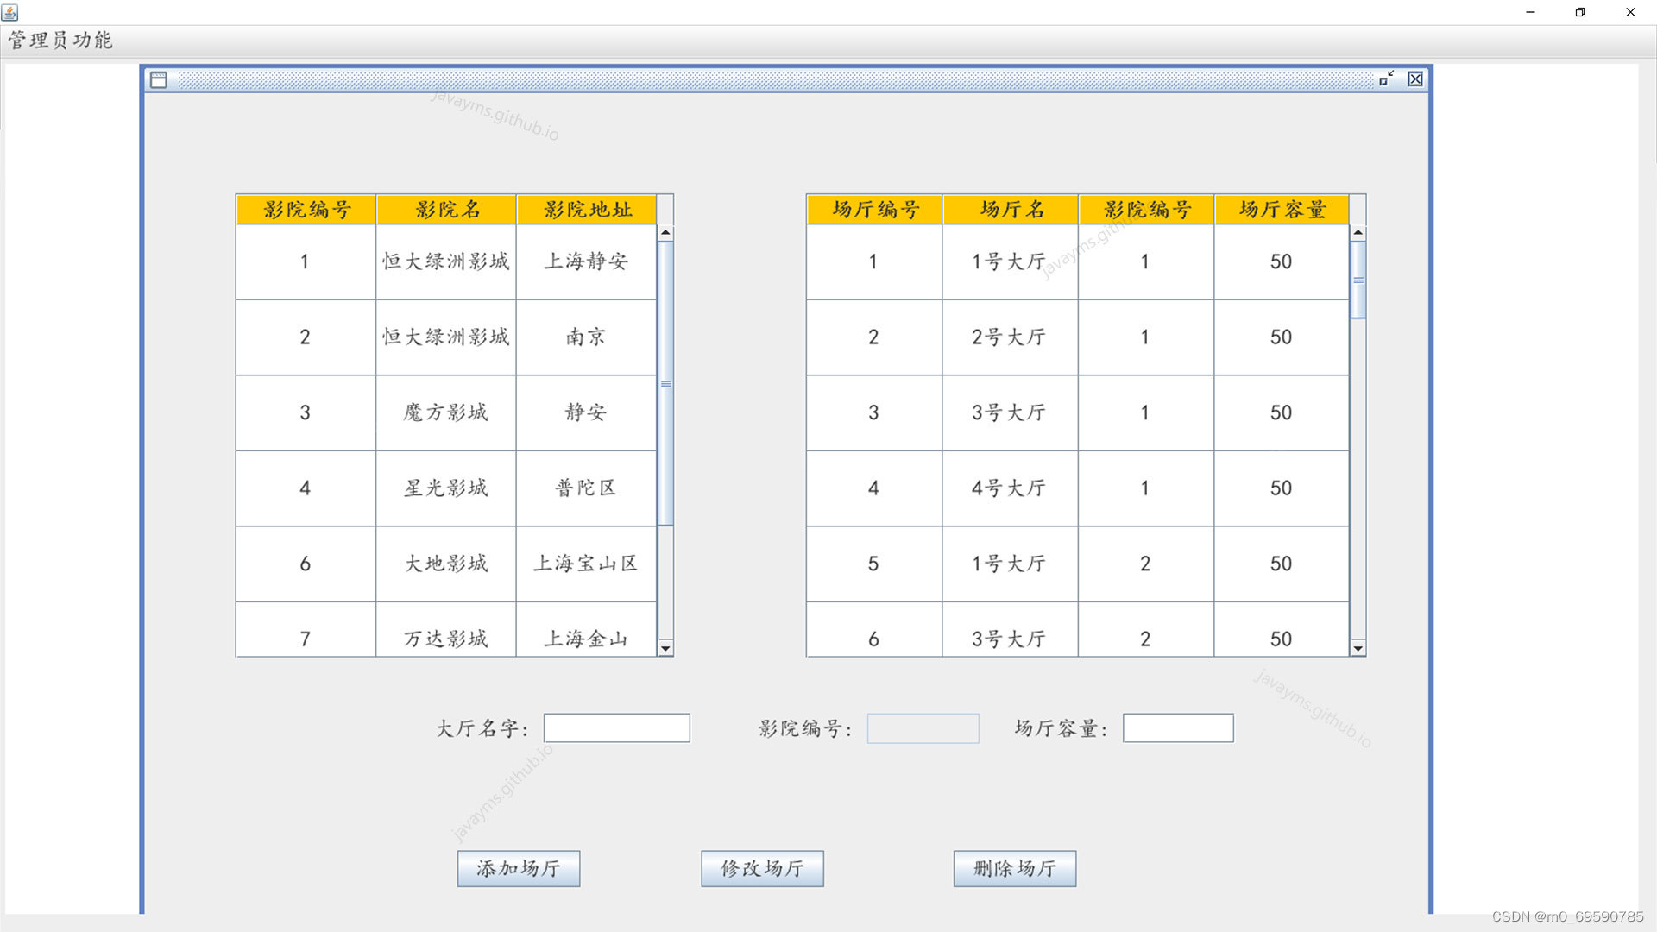The height and width of the screenshot is (932, 1657).
Task: Click the 场厅编号 column header
Action: pyautogui.click(x=874, y=210)
